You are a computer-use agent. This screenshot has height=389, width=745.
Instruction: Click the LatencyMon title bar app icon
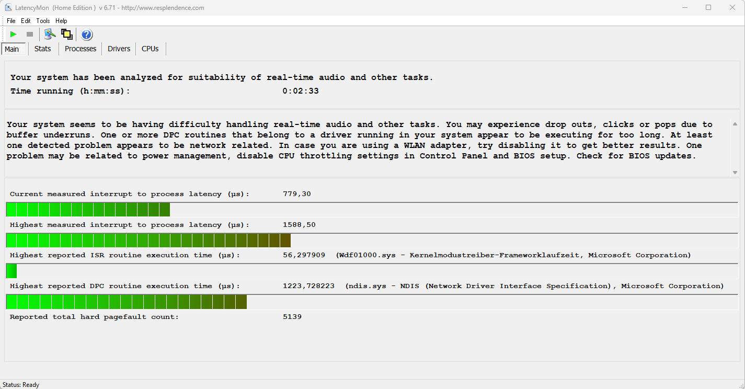(8, 8)
